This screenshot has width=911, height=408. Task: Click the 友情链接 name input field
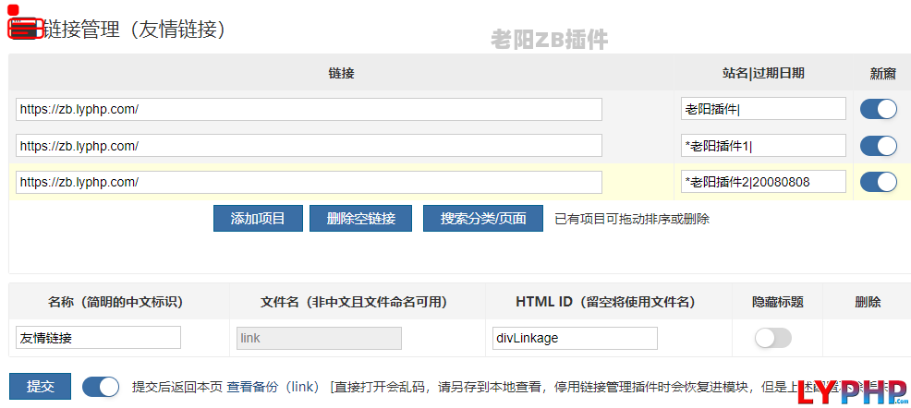click(98, 339)
